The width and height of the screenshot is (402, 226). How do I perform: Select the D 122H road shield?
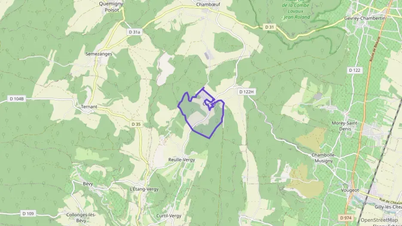(x=247, y=92)
